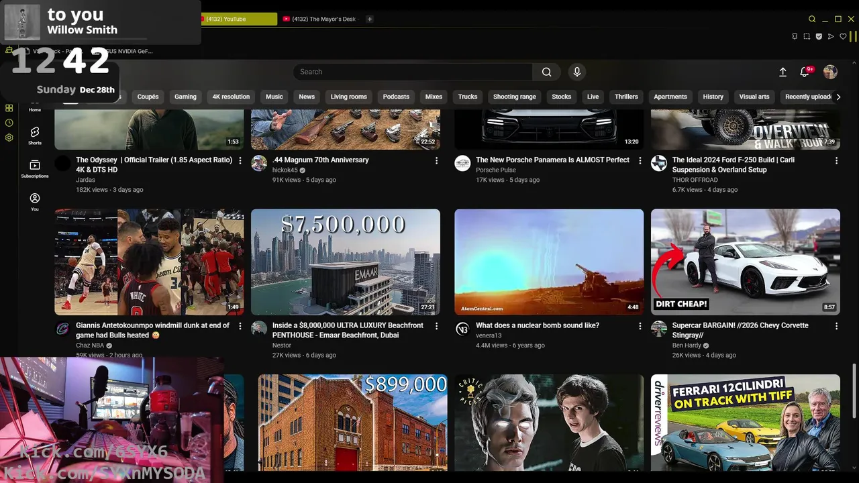Click the upload arrow icon
The image size is (859, 483).
(782, 72)
